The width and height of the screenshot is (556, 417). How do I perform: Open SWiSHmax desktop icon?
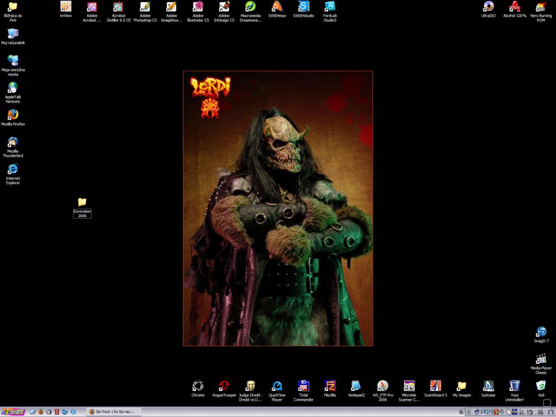(277, 9)
